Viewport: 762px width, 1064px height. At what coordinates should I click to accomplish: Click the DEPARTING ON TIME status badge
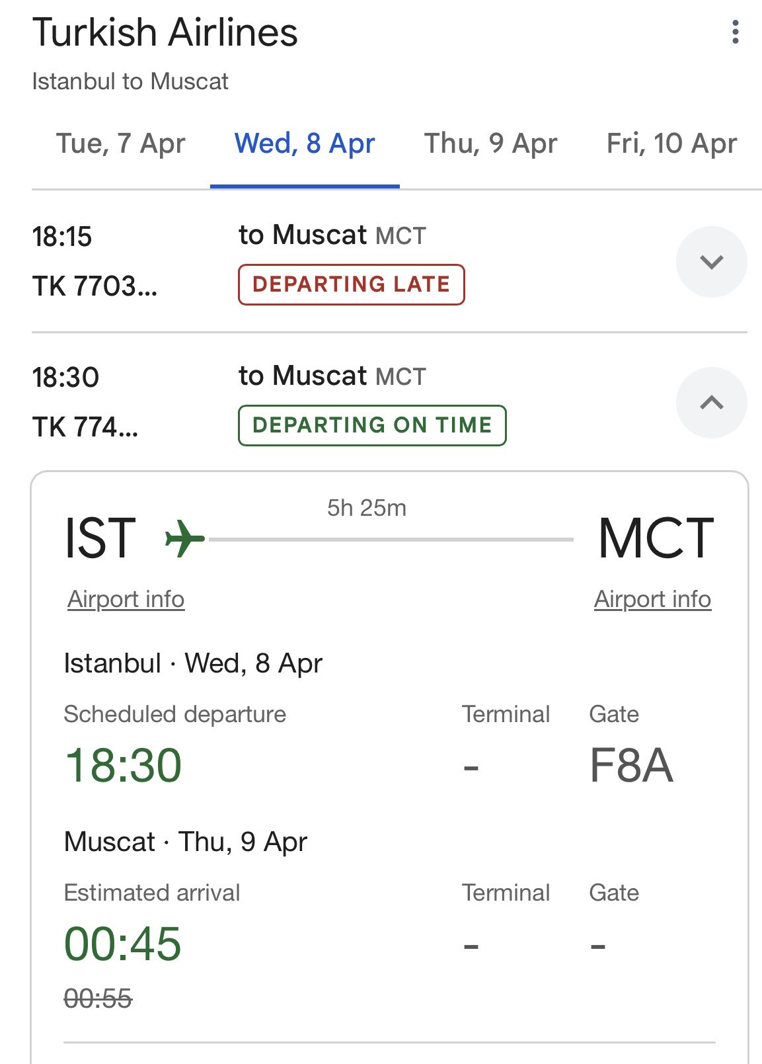(x=372, y=425)
